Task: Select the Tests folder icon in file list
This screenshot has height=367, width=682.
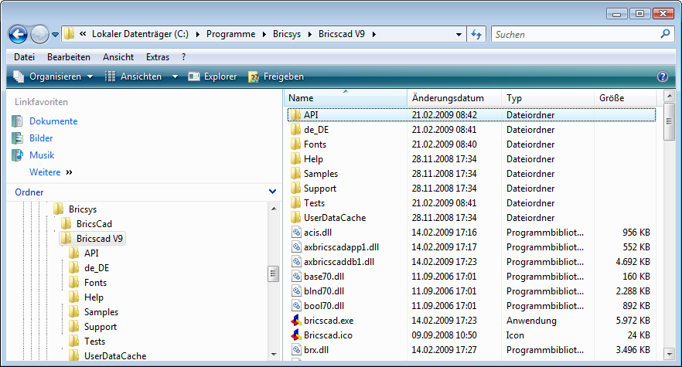Action: click(x=295, y=203)
